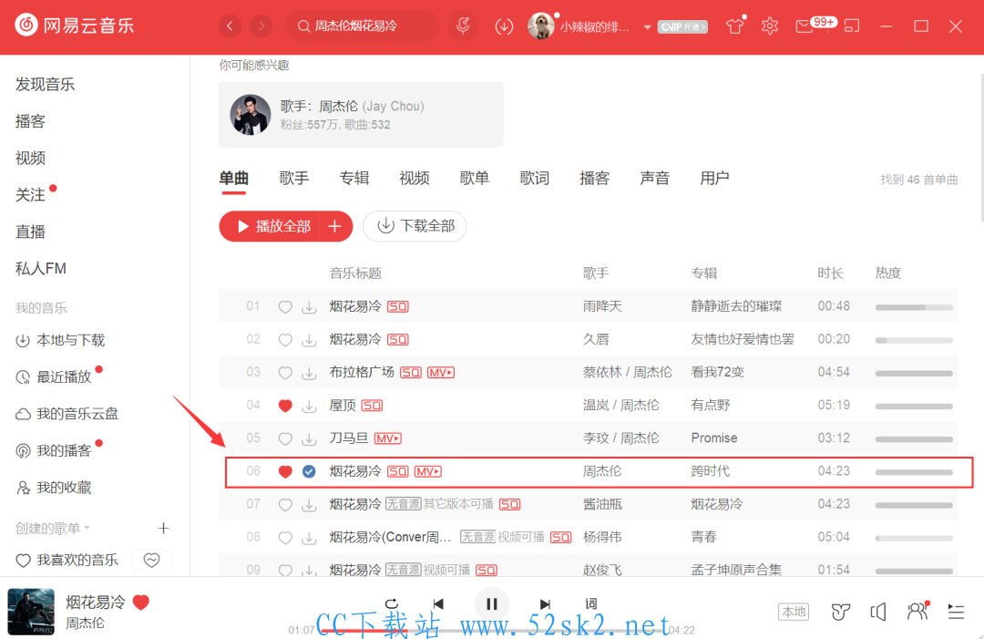Screen dimensions: 984x639
Task: Open the MV badge on 布拉格广场
Action: (441, 373)
